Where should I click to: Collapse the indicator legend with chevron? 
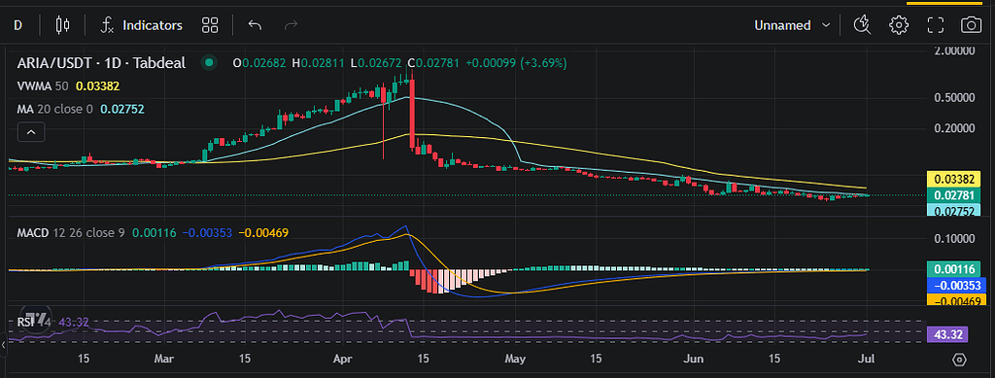click(x=30, y=132)
